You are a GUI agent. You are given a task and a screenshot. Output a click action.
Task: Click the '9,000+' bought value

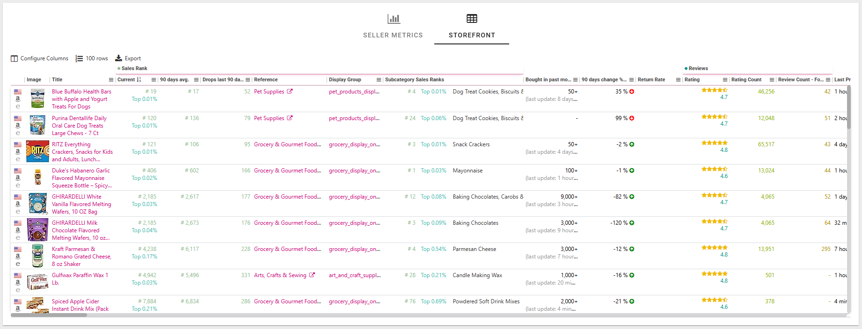coord(569,197)
